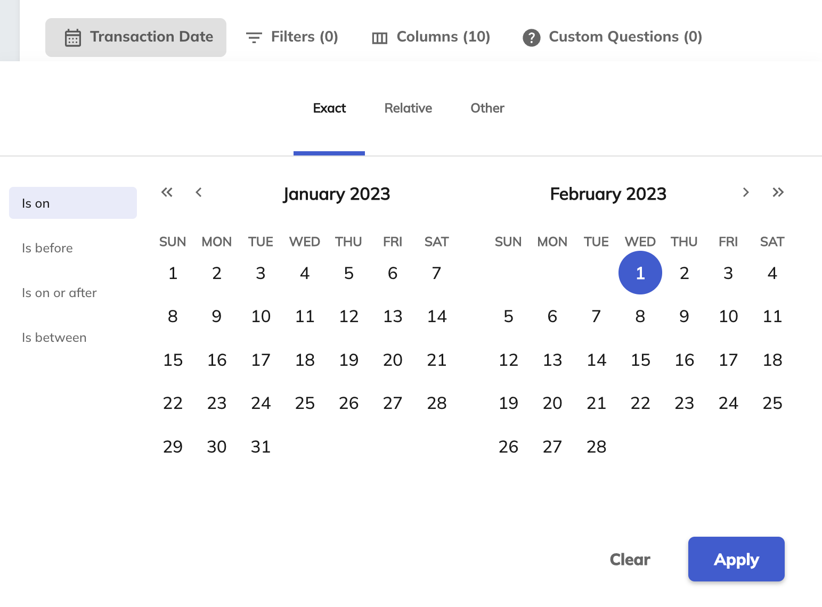Open Custom Questions (0)
Viewport: 822px width, 607px height.
(x=612, y=37)
